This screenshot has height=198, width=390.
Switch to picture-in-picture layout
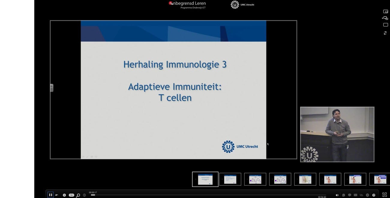tap(385, 11)
